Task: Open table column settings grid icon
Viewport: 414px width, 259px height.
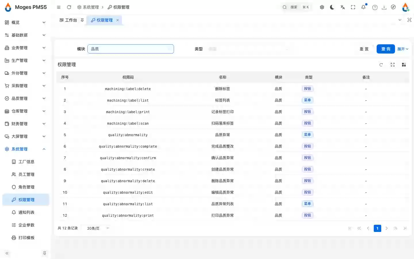Action: click(x=404, y=65)
